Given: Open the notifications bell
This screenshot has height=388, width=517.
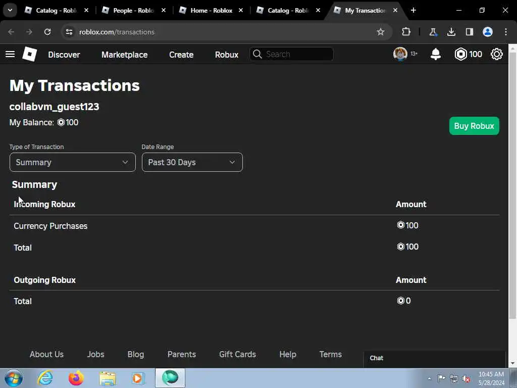Looking at the screenshot, I should tap(436, 54).
